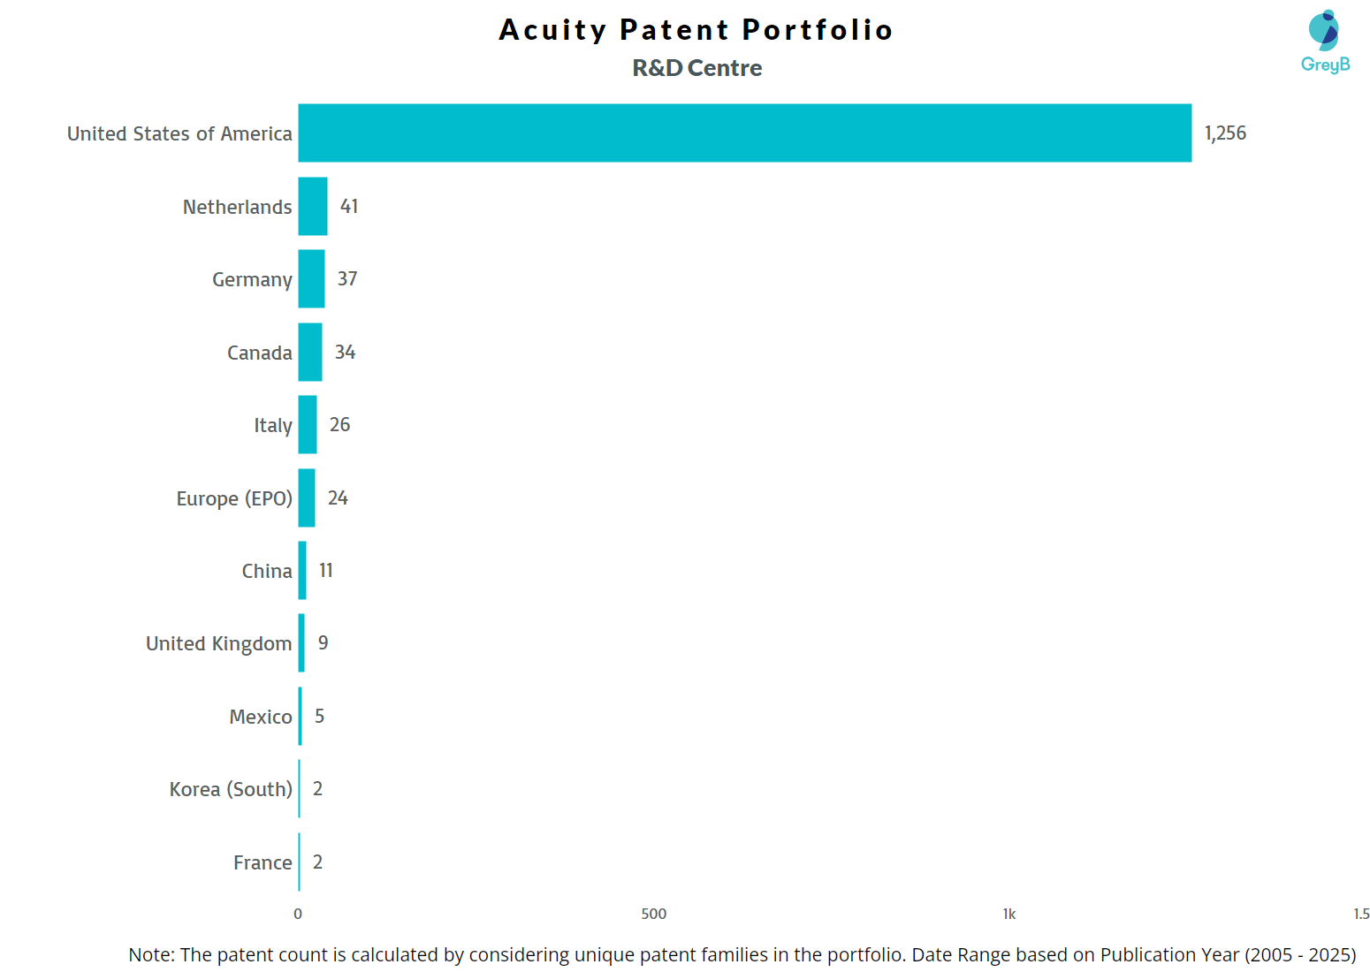The width and height of the screenshot is (1370, 972).
Task: Click the United States of America bar
Action: point(744,133)
